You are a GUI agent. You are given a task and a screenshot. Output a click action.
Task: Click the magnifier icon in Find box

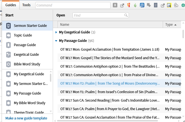(x=126, y=15)
